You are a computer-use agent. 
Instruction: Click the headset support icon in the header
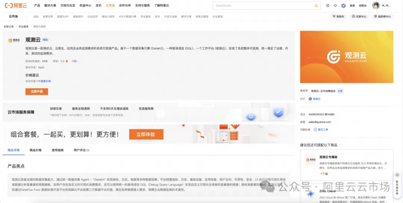tap(335, 5)
